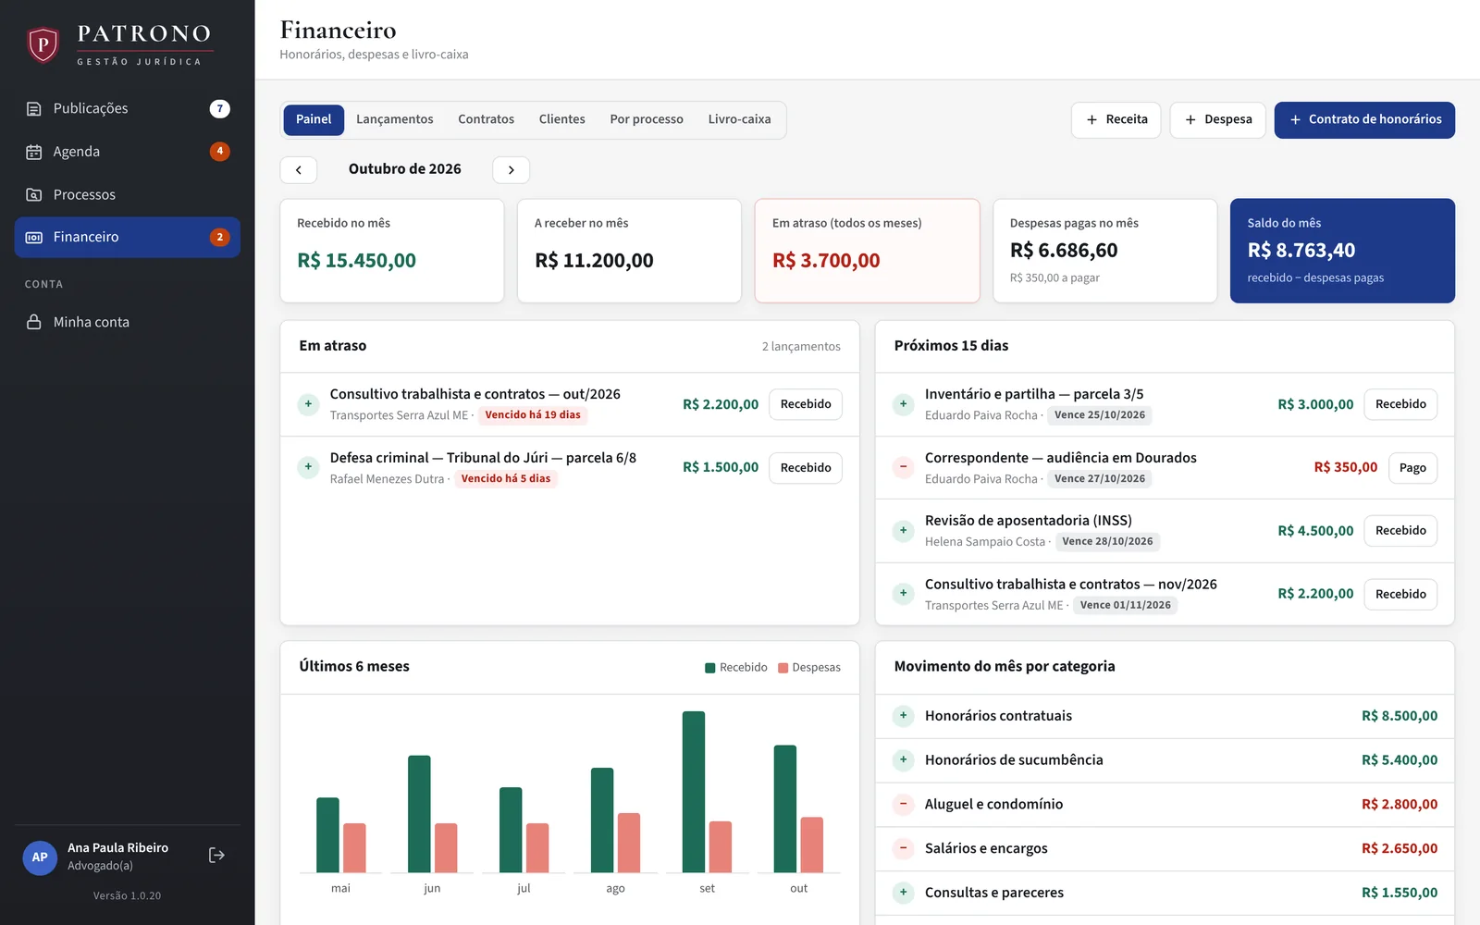Go to next month with right chevron

512,170
